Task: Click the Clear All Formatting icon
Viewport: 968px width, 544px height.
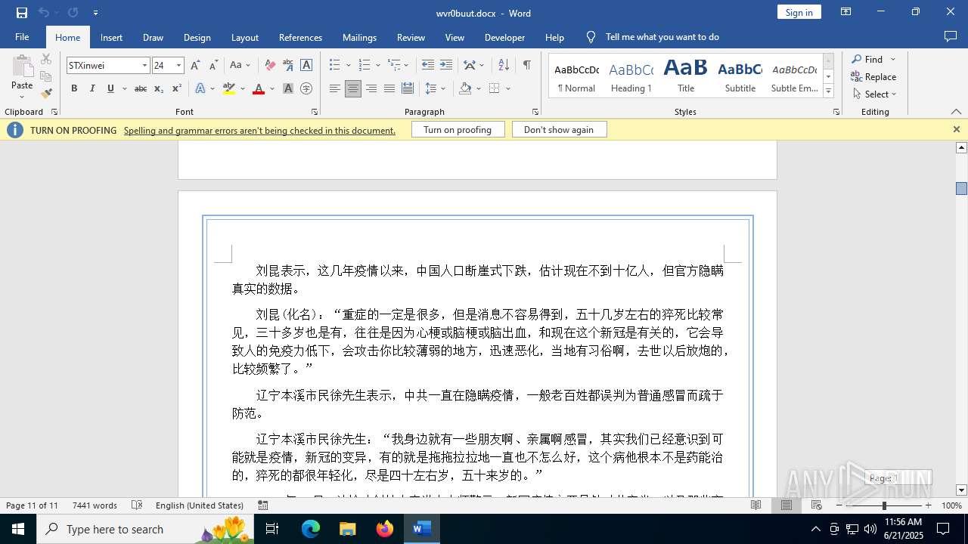Action: tap(270, 65)
